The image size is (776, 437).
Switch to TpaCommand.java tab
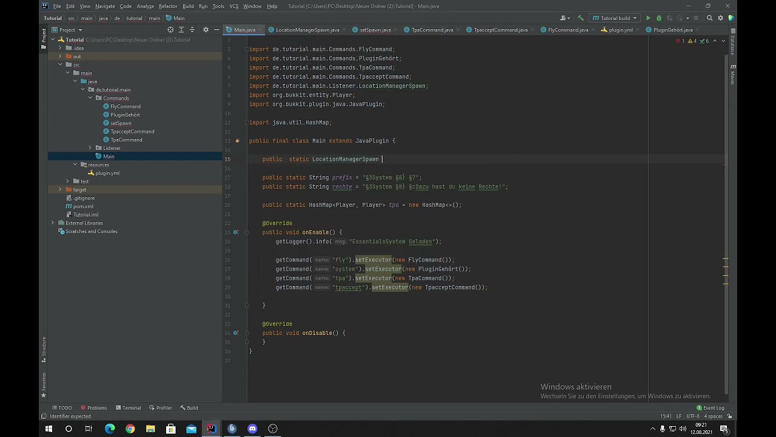432,30
